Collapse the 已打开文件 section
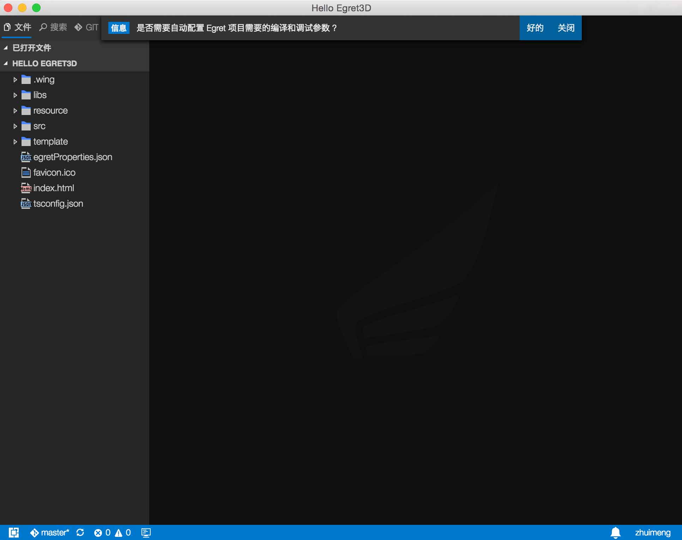 [6, 48]
